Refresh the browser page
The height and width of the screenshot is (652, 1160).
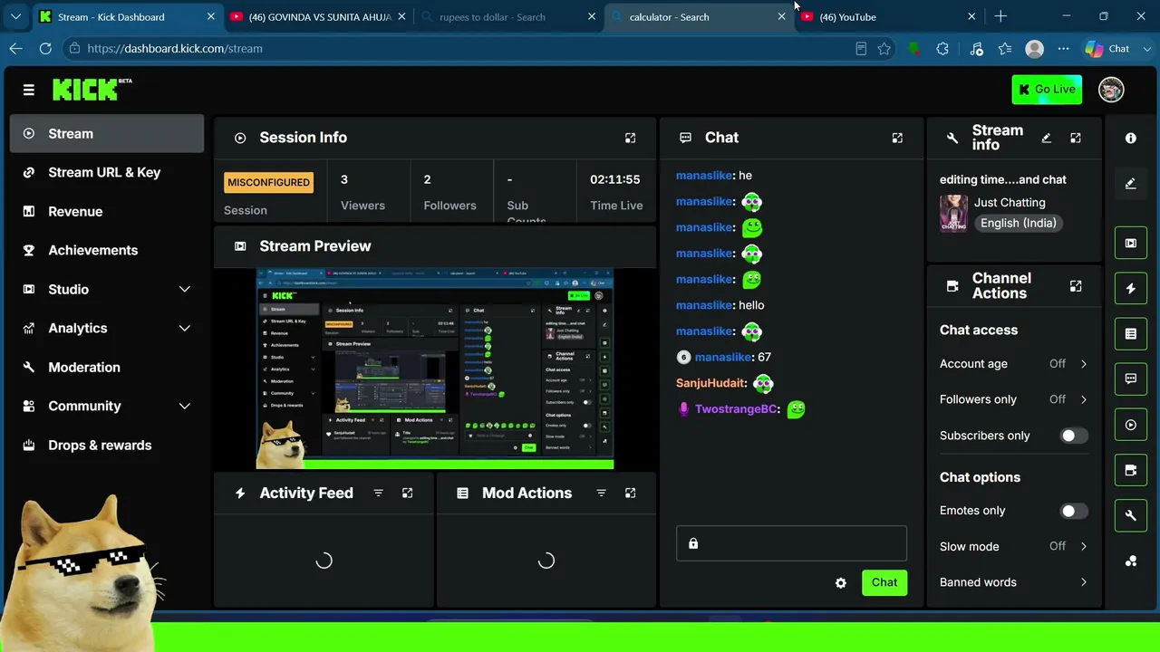point(45,49)
